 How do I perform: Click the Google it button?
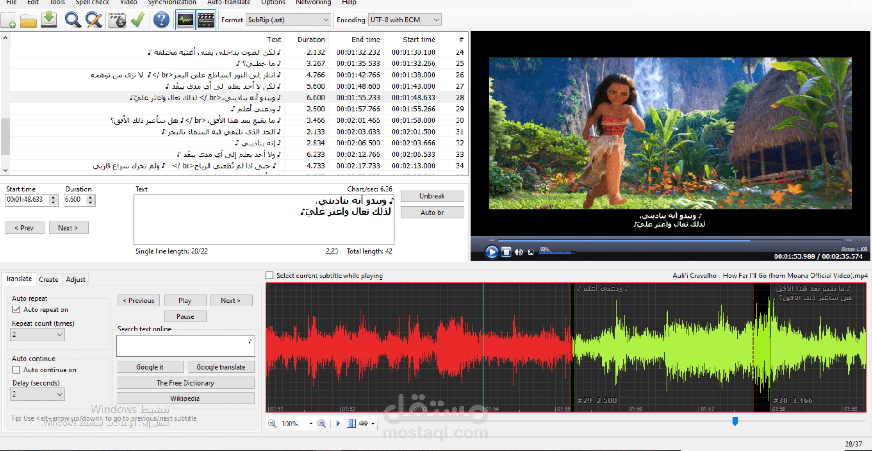150,367
